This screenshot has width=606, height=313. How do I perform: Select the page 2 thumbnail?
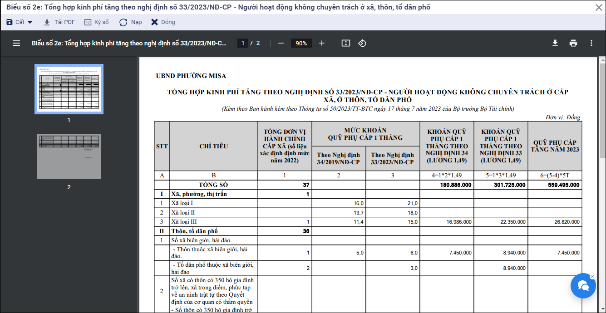[69, 156]
